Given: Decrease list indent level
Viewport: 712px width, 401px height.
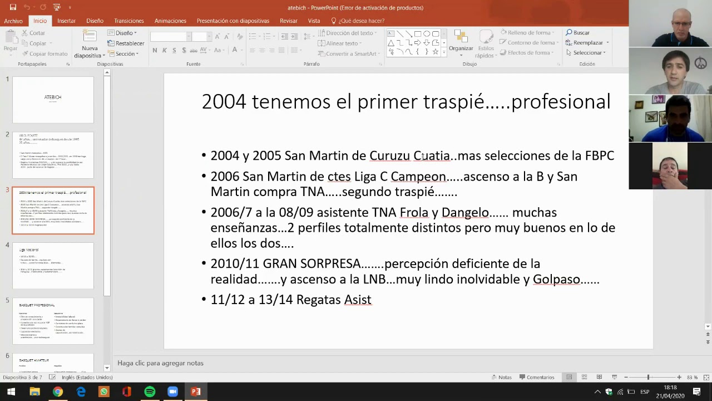Looking at the screenshot, I should 284,37.
